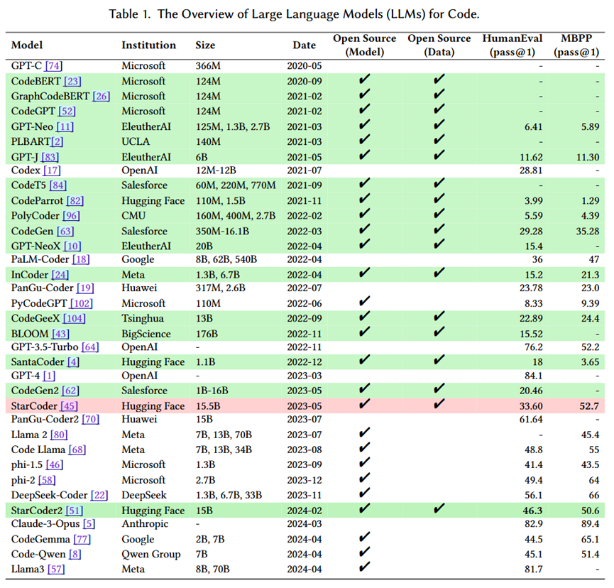Open citation link [74] beside GPT-C
The width and height of the screenshot is (614, 588).
pyautogui.click(x=54, y=66)
